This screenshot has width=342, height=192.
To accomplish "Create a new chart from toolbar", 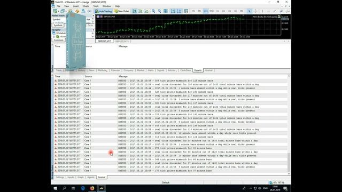I will coord(55,11).
